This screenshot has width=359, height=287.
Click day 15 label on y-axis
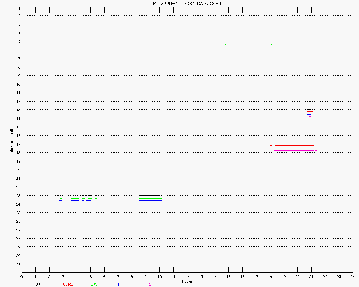coord(18,127)
